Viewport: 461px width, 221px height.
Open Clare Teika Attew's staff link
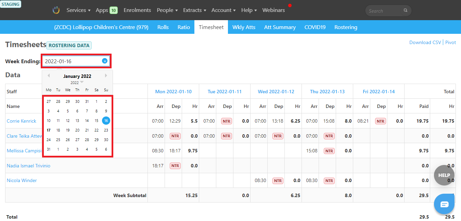point(24,136)
